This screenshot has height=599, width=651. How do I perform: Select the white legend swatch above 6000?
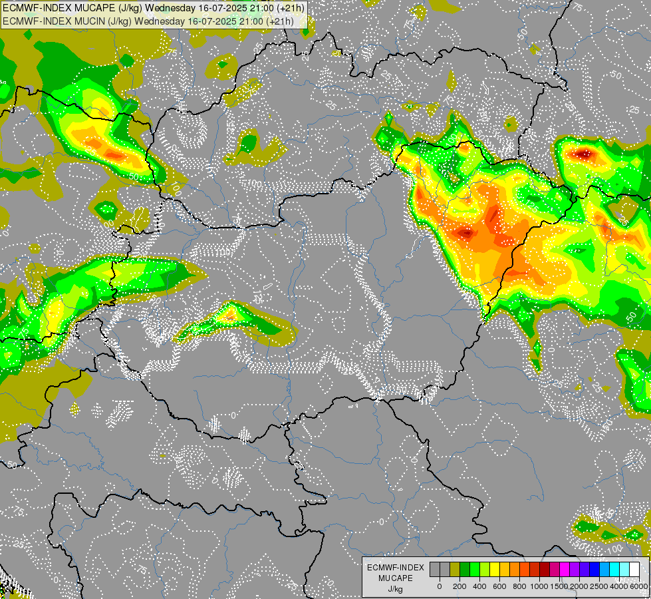(634, 569)
